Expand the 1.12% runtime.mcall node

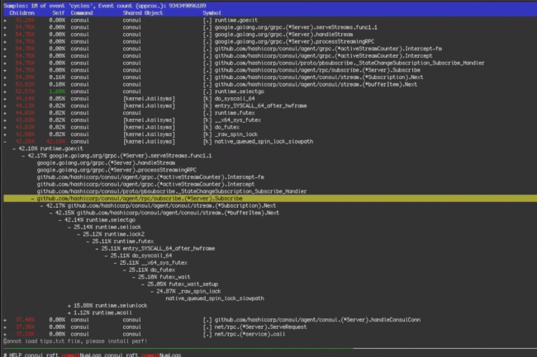[69, 313]
